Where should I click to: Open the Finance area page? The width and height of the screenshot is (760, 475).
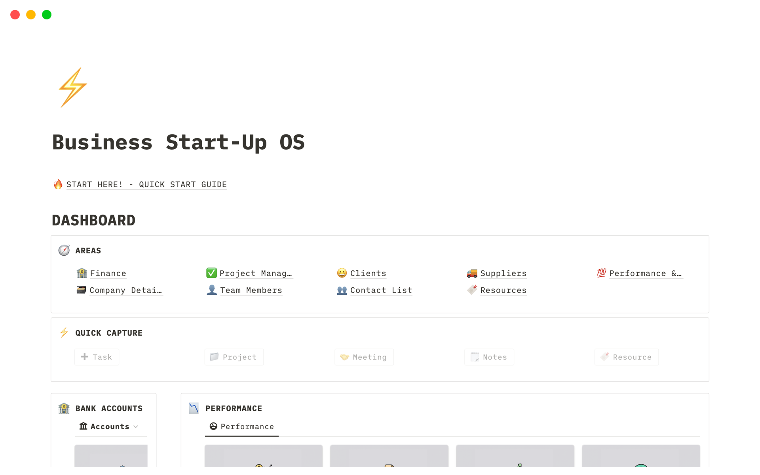click(x=108, y=273)
